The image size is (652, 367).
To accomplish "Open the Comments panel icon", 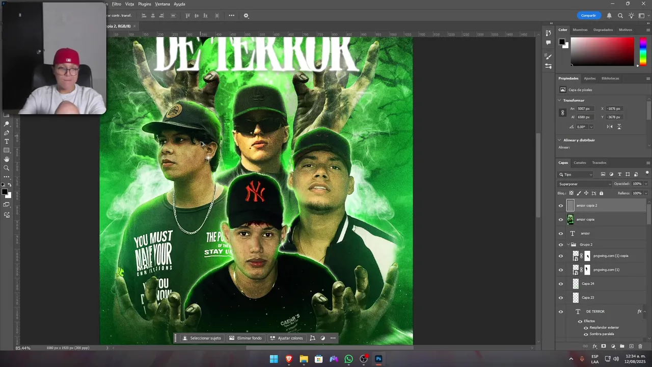I will pyautogui.click(x=548, y=42).
